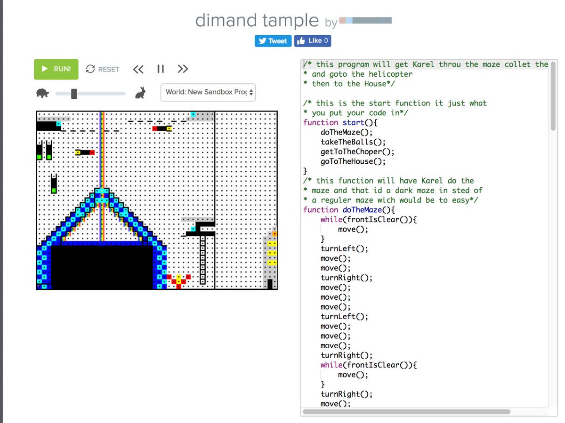This screenshot has height=423, width=565.
Task: Click the author name link
Action: (365, 21)
